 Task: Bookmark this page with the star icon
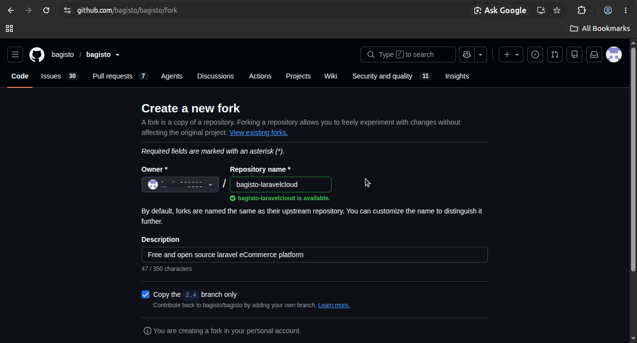557,10
